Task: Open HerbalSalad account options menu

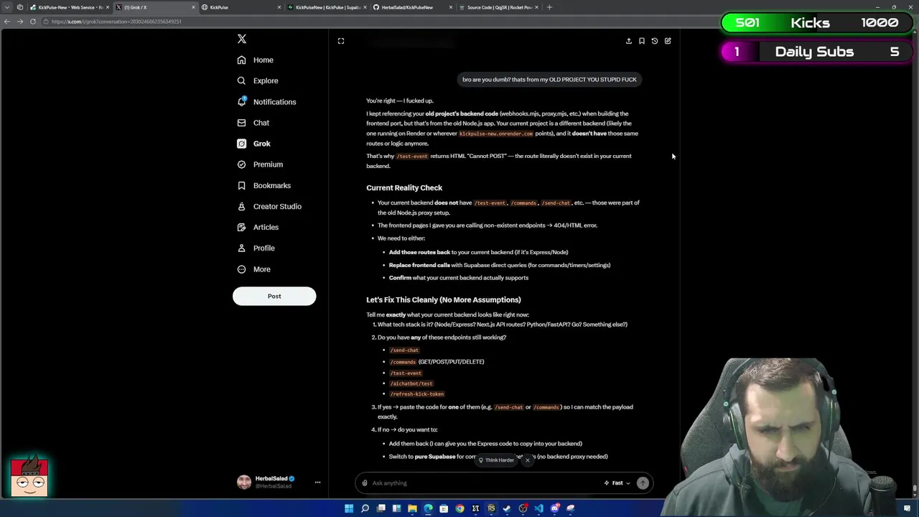Action: pos(317,483)
